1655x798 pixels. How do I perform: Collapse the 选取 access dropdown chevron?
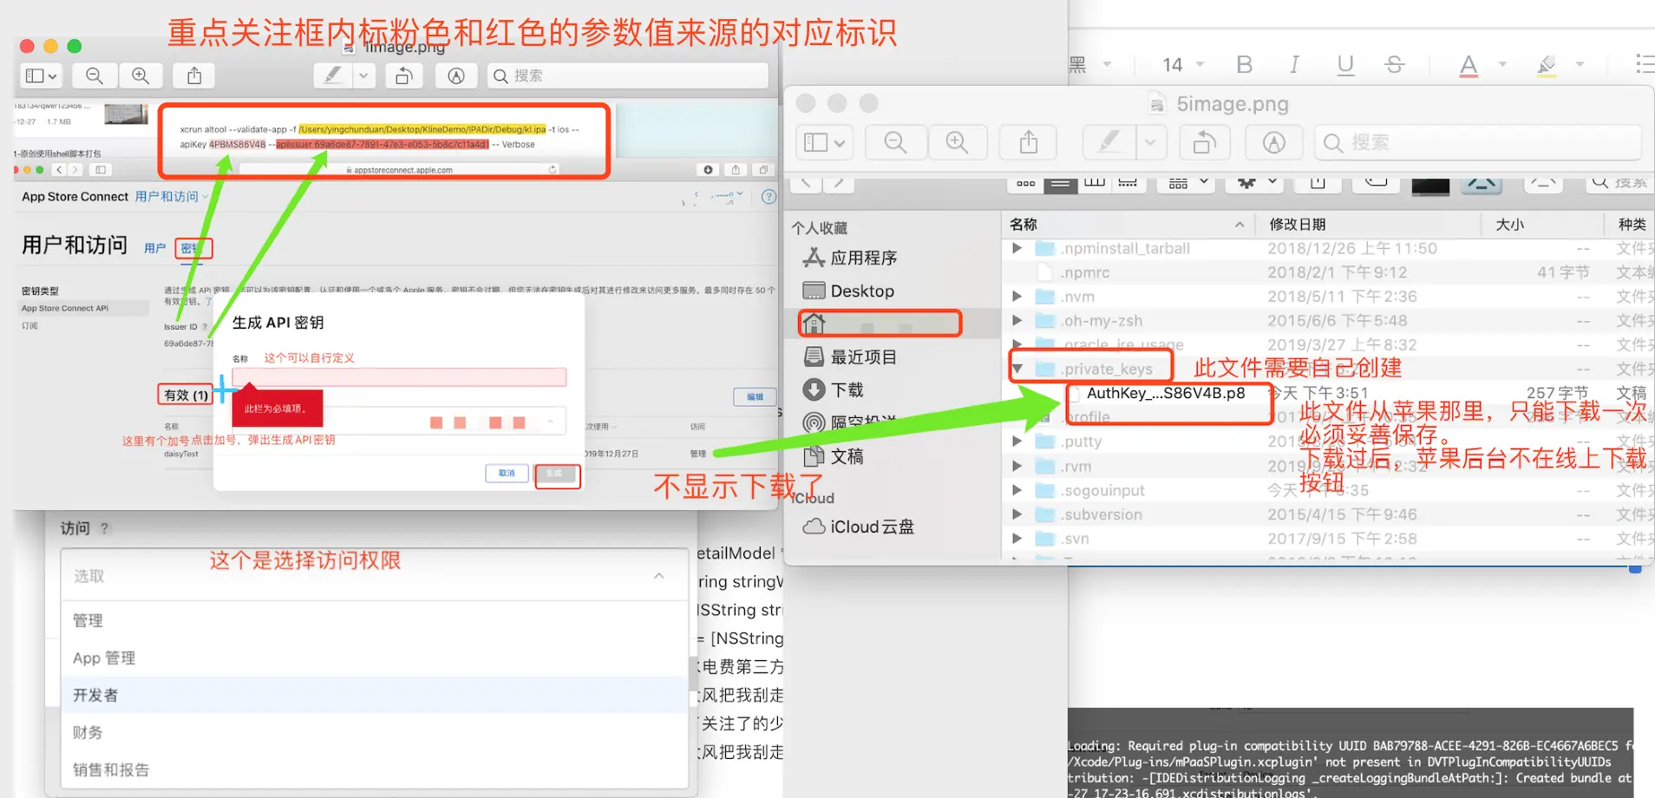click(659, 576)
